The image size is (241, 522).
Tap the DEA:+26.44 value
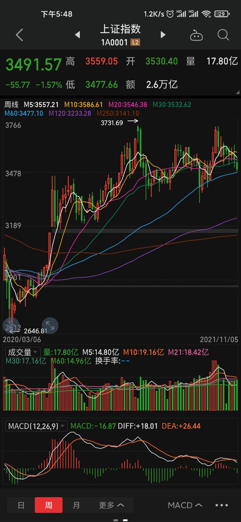pos(181,426)
